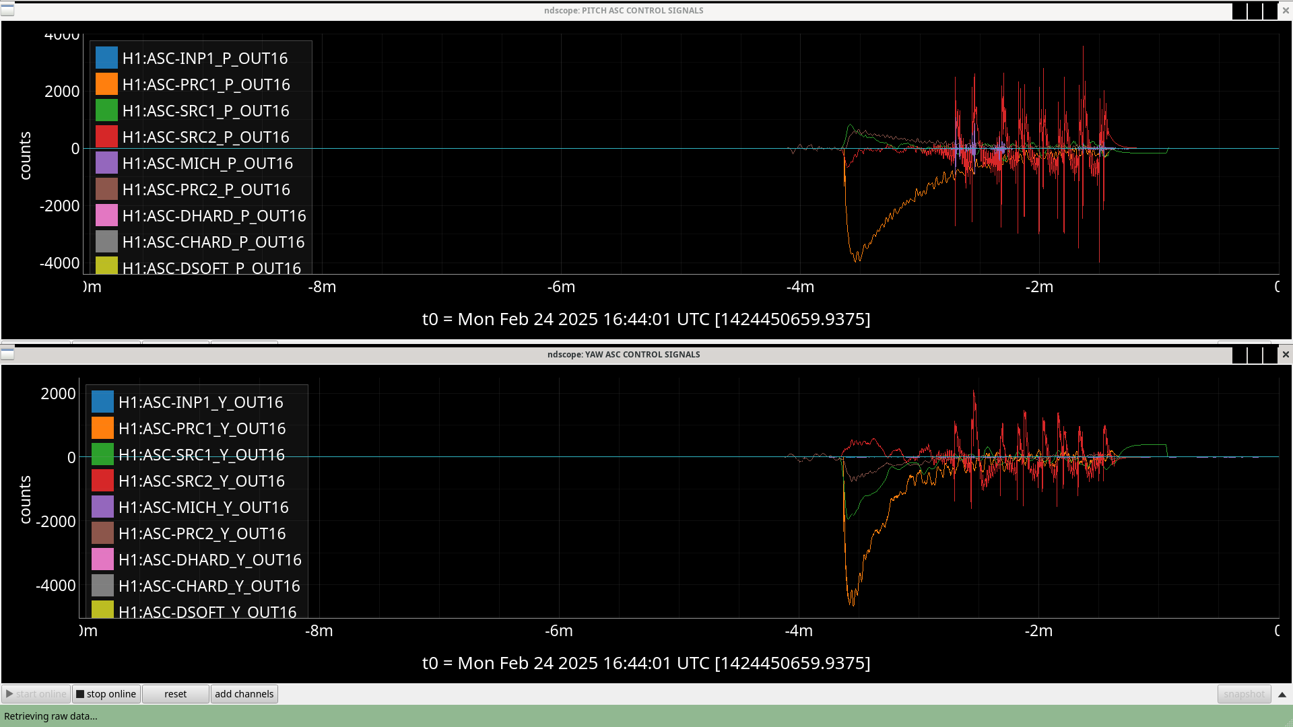Select legend label H1:ASC-MICH_P_OUT16

point(207,164)
